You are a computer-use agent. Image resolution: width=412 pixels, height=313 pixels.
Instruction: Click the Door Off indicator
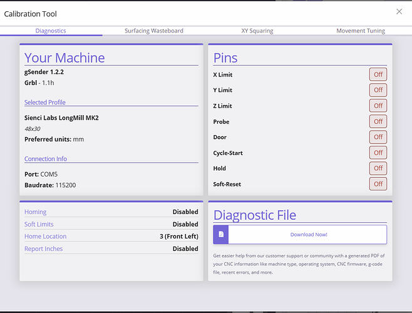378,137
